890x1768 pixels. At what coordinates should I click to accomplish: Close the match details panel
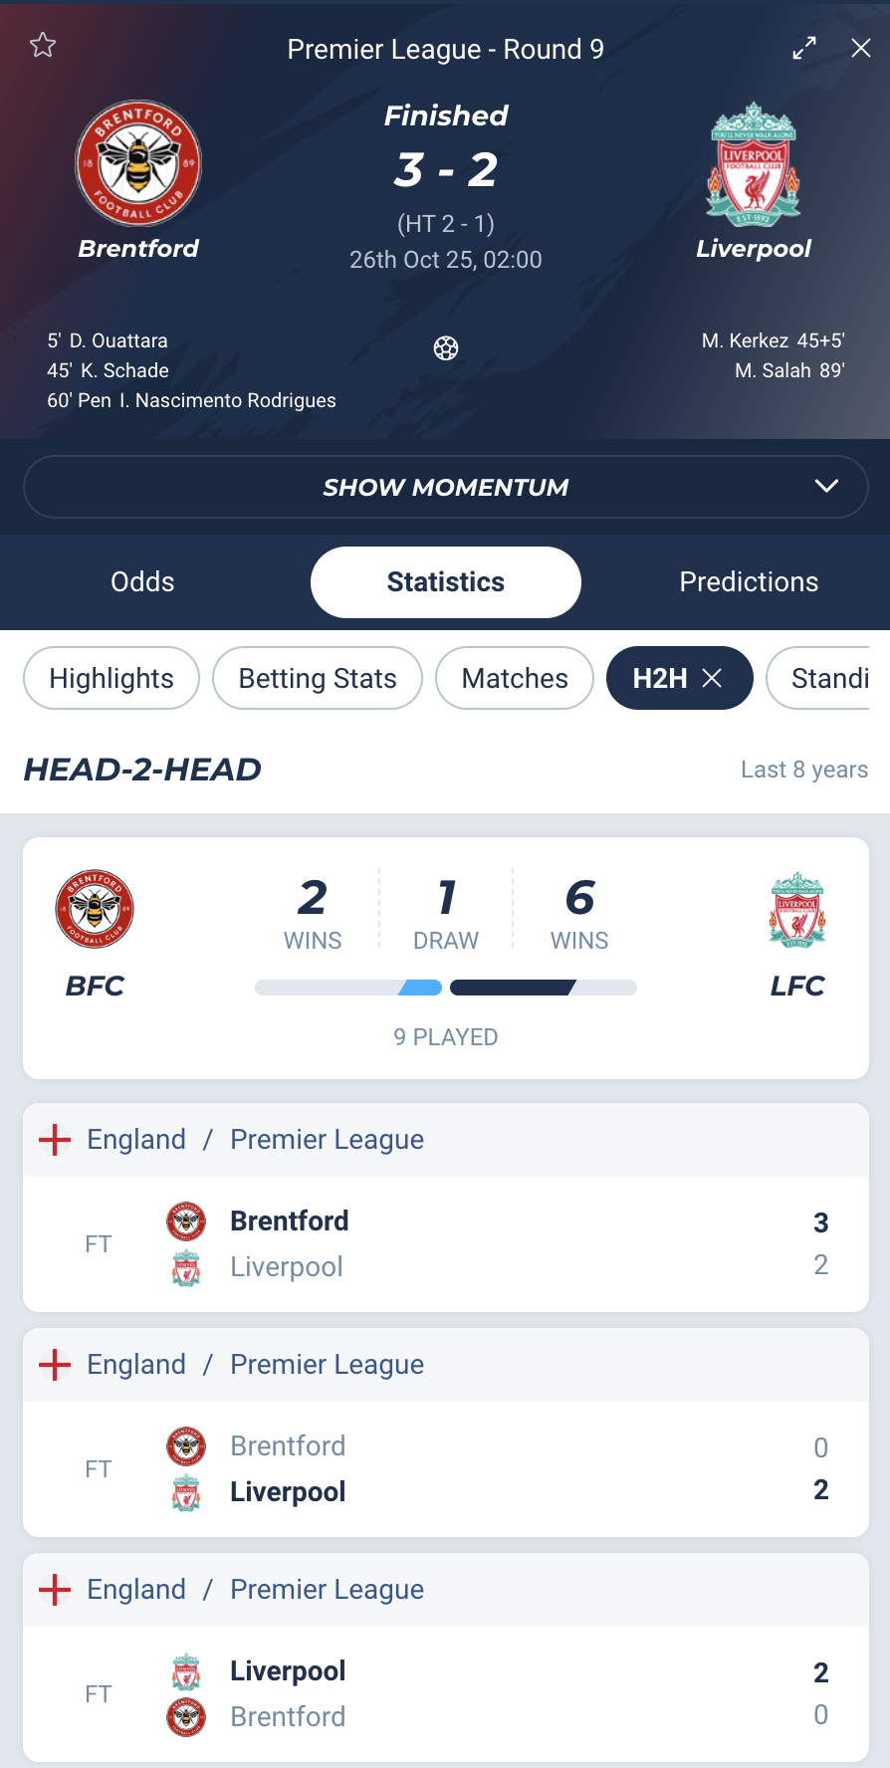tap(861, 48)
